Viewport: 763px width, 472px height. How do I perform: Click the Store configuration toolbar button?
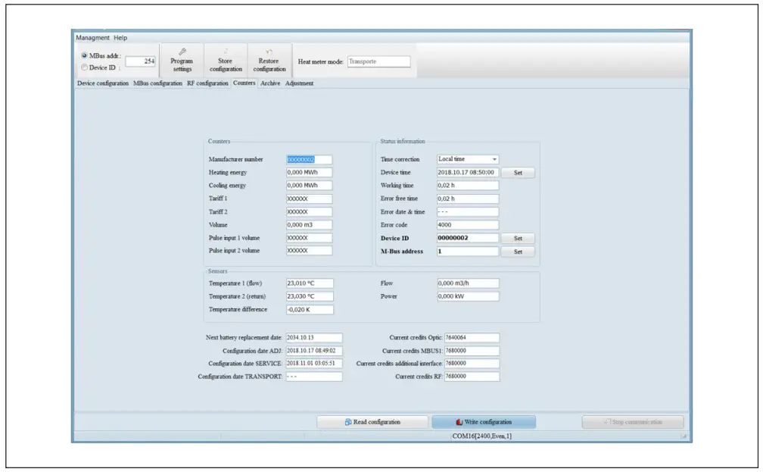pyautogui.click(x=226, y=60)
